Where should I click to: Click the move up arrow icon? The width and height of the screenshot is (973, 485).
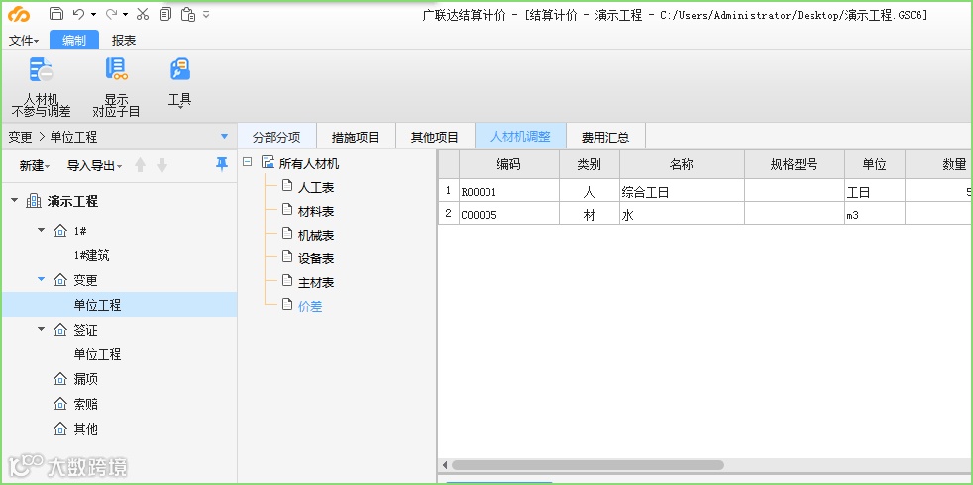tap(141, 165)
